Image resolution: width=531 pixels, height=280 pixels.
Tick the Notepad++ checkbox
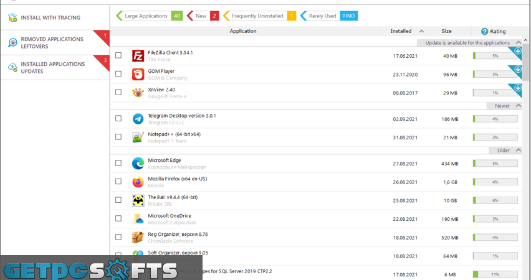click(x=118, y=137)
